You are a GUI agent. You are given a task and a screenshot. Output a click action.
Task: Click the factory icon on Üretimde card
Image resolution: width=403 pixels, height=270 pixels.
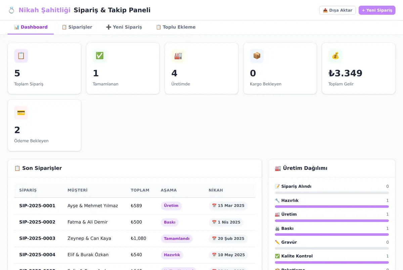[178, 56]
